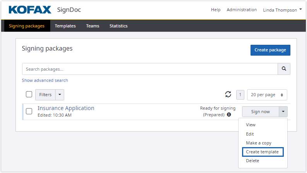Click the Sign now button

click(x=260, y=112)
